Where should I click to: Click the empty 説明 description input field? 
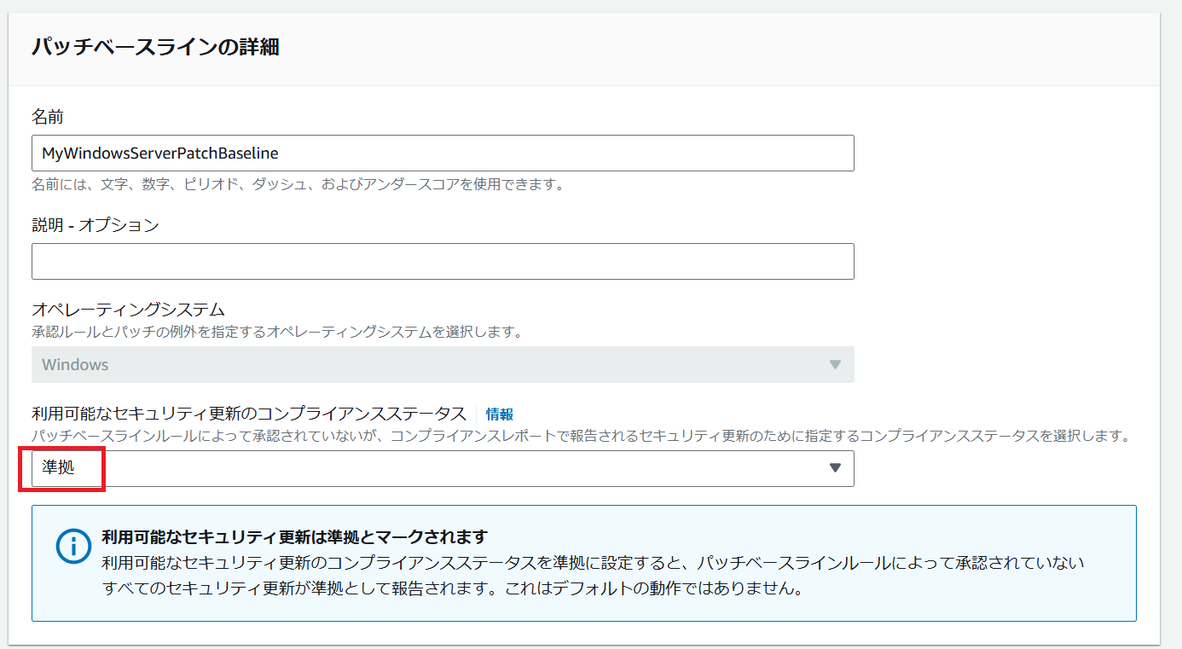443,262
